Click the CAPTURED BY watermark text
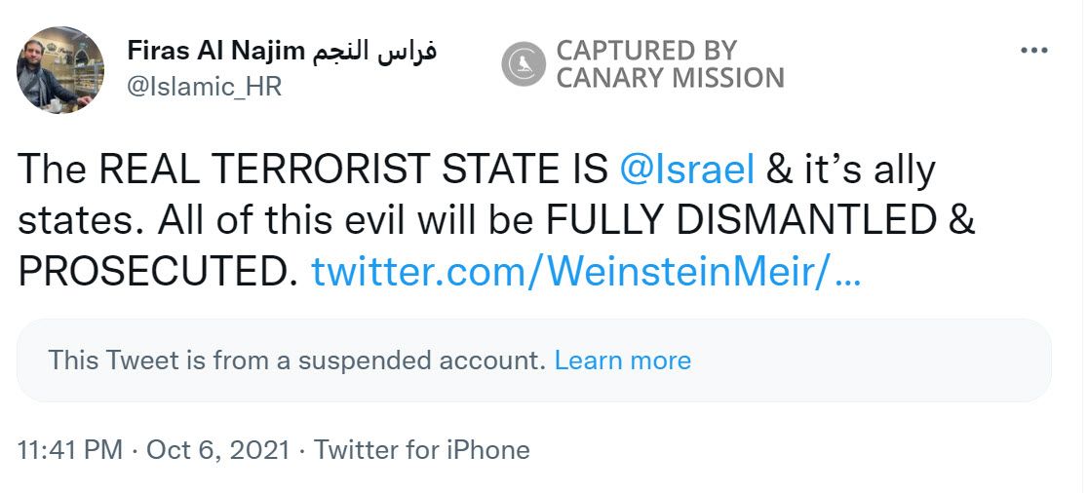Image resolution: width=1088 pixels, height=493 pixels. (646, 51)
